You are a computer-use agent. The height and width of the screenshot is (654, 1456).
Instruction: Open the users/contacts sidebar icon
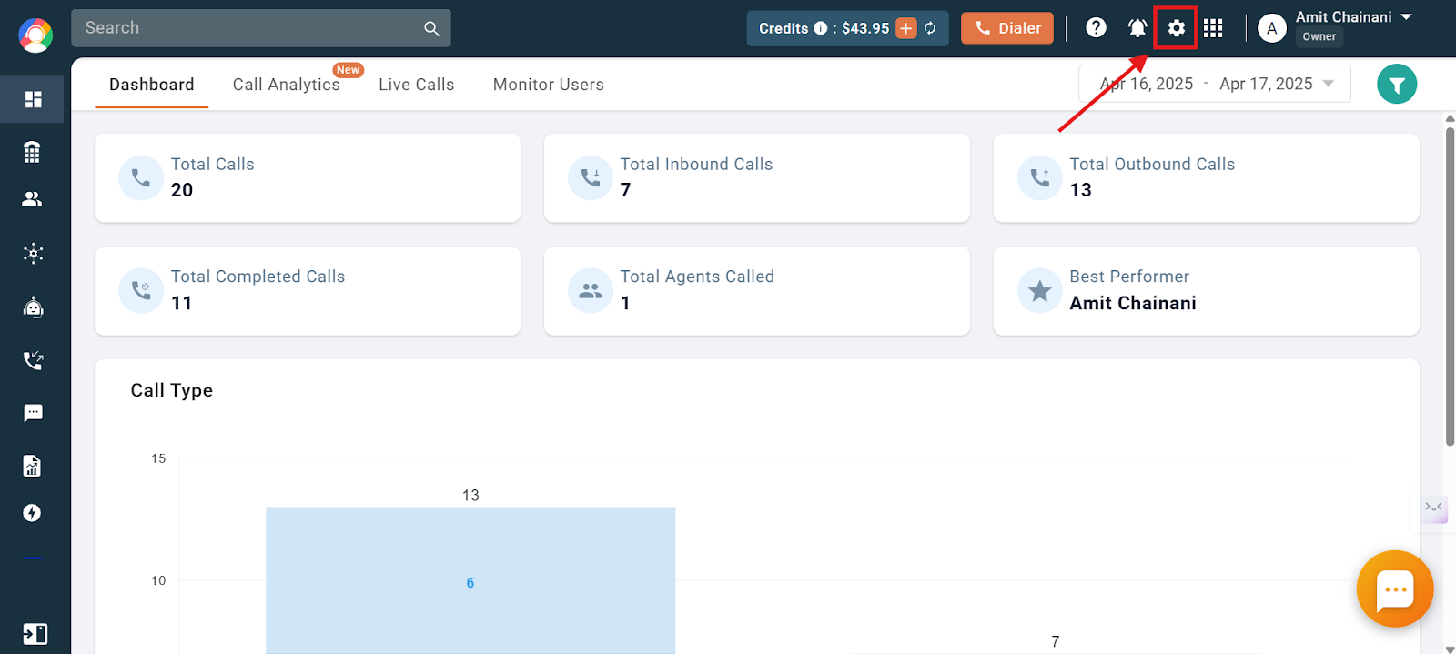[32, 198]
